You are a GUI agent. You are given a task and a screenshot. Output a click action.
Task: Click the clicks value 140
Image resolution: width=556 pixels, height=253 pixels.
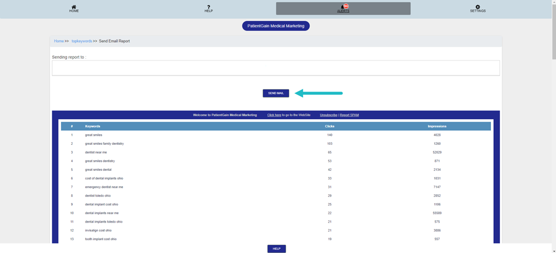pyautogui.click(x=330, y=135)
